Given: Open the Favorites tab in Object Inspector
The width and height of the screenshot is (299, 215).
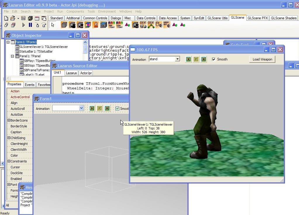Looking at the screenshot, I should [44, 85].
